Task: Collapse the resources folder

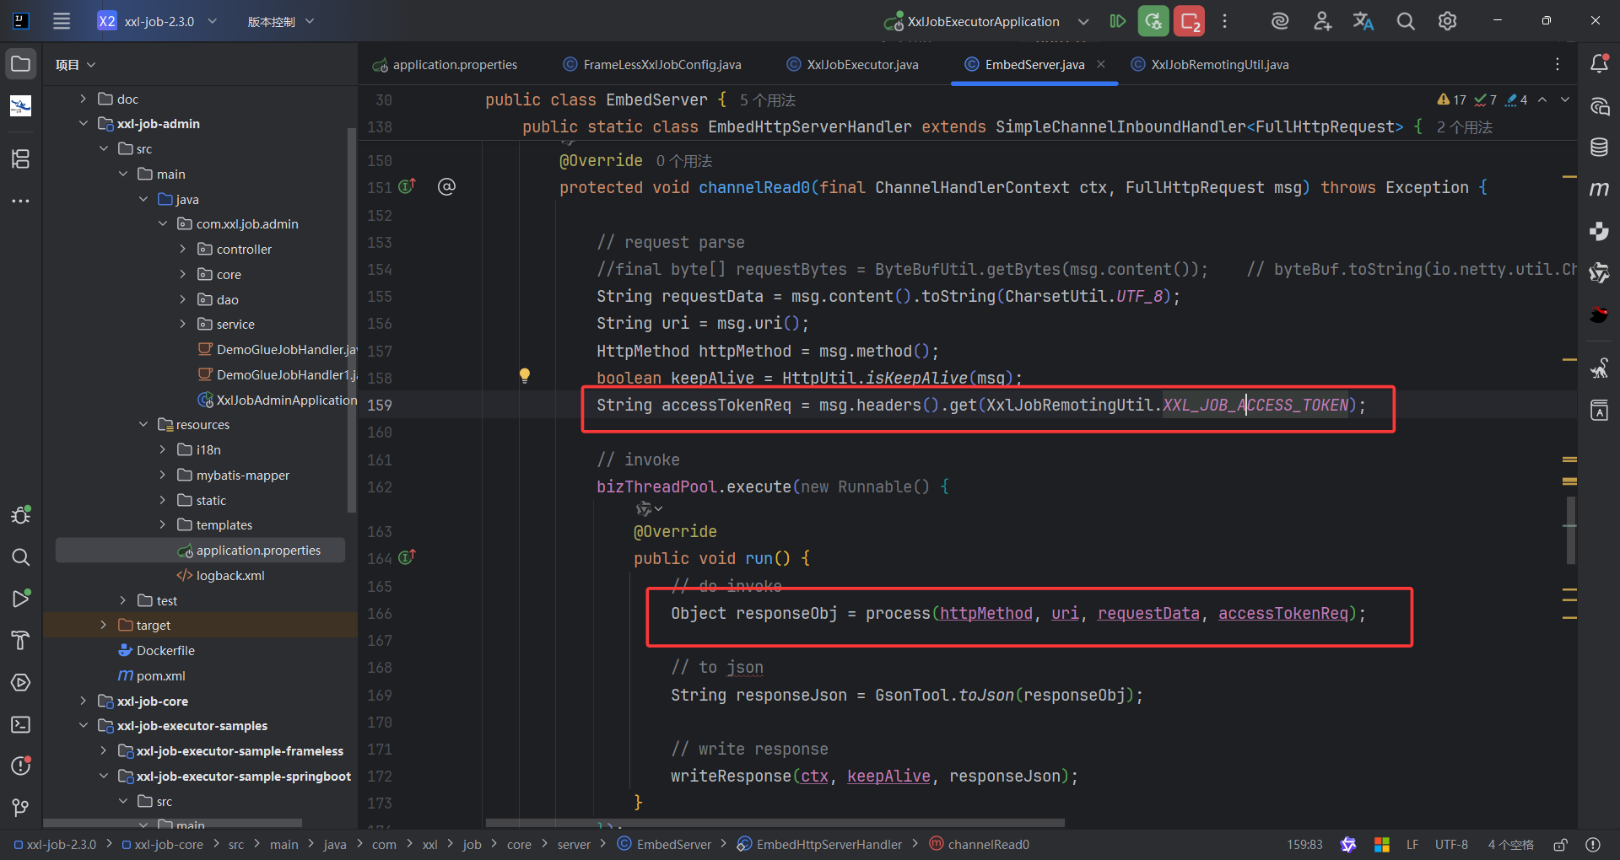Action: coord(143,425)
